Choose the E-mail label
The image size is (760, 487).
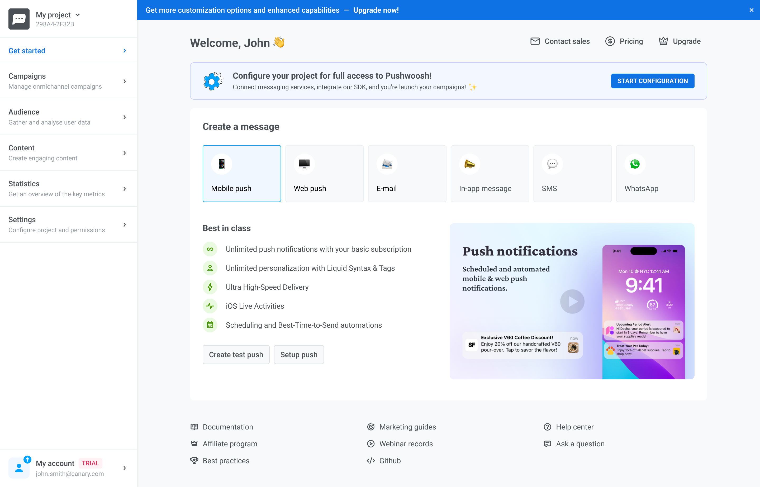click(387, 188)
